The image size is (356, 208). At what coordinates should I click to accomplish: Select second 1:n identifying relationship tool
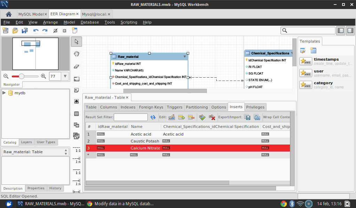click(x=76, y=182)
